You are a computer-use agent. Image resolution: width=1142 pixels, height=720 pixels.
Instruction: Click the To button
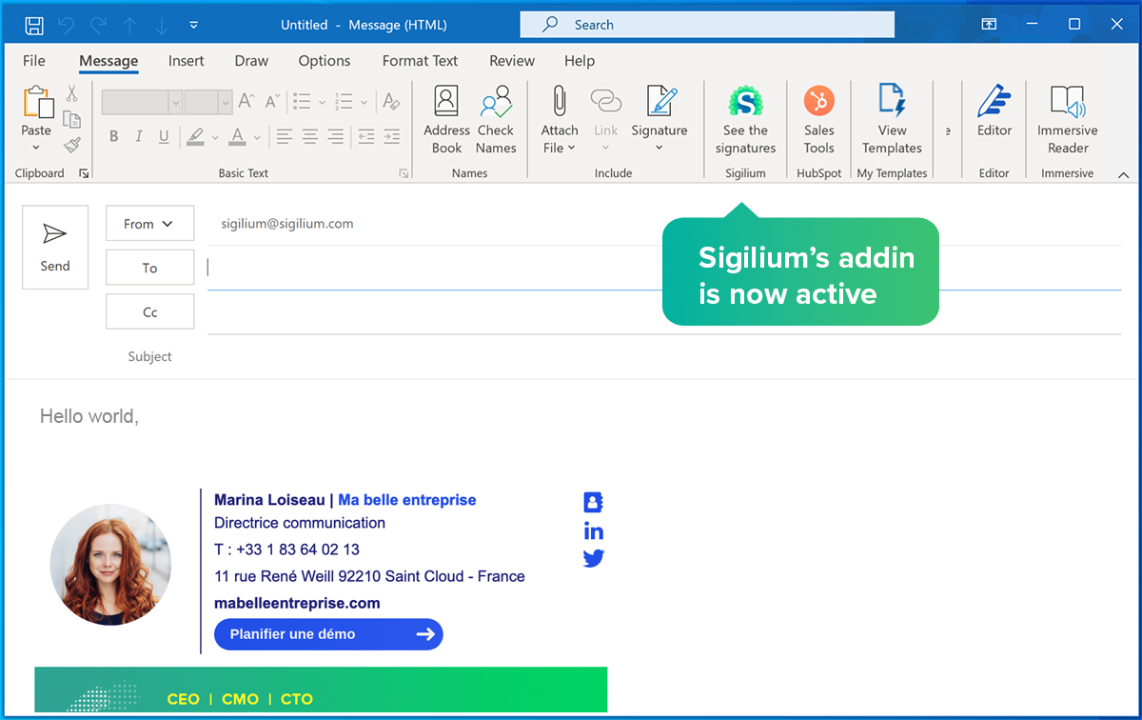[x=149, y=268]
